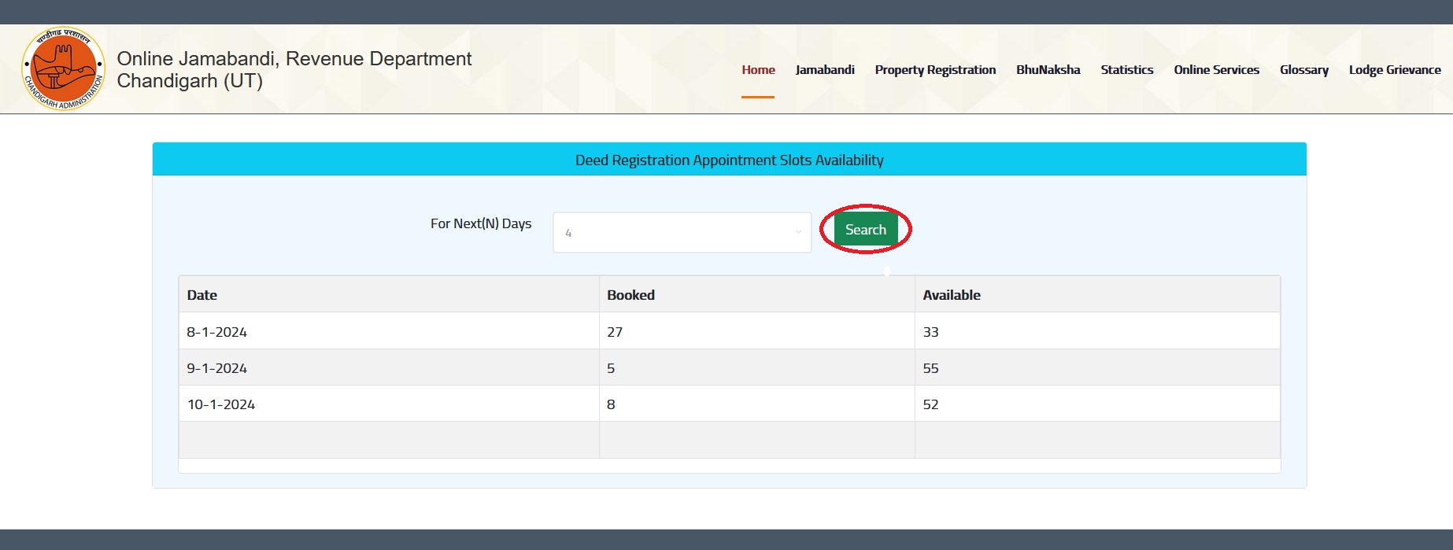Click the Deed Registration Appointment Slots heading
Viewport: 1453px width, 550px height.
pos(729,161)
